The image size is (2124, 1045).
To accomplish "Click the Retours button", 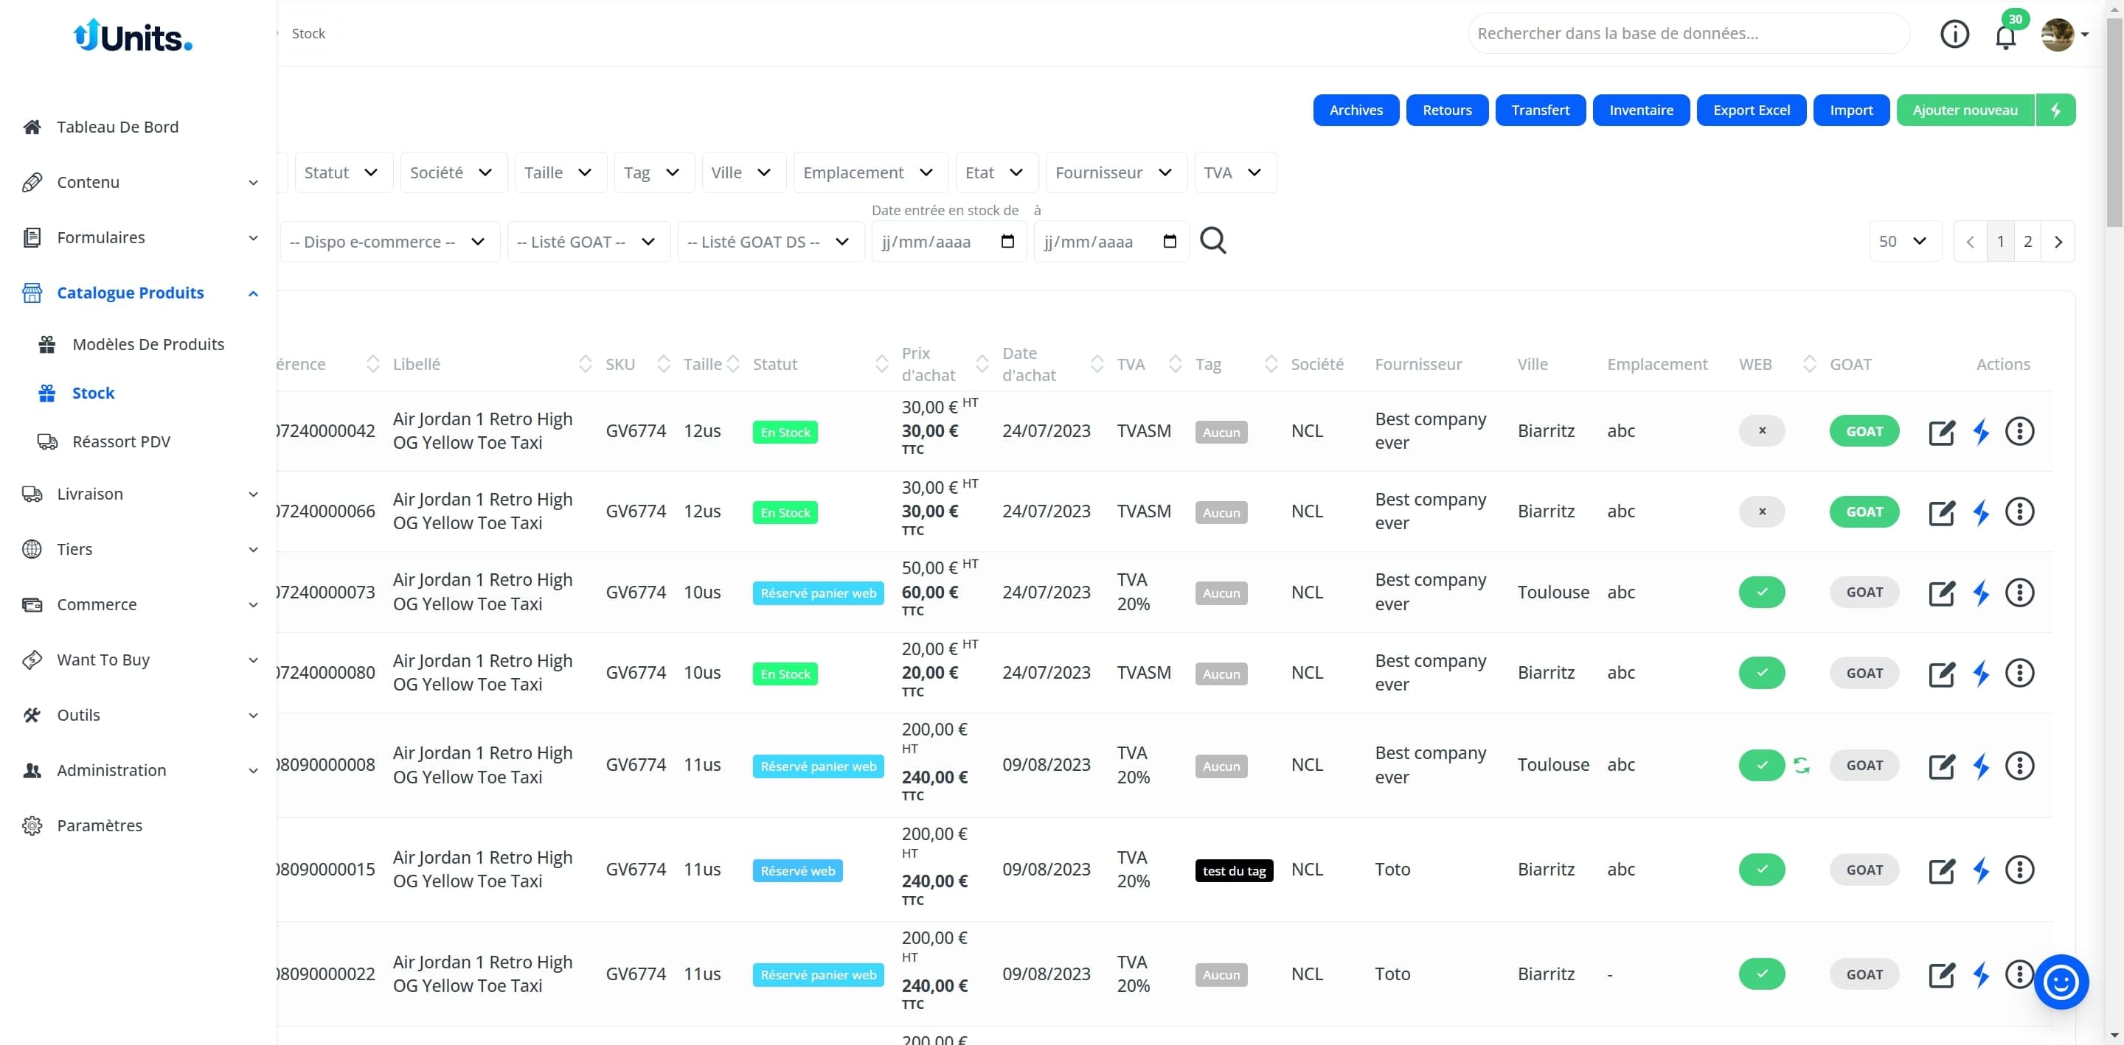I will (x=1446, y=111).
